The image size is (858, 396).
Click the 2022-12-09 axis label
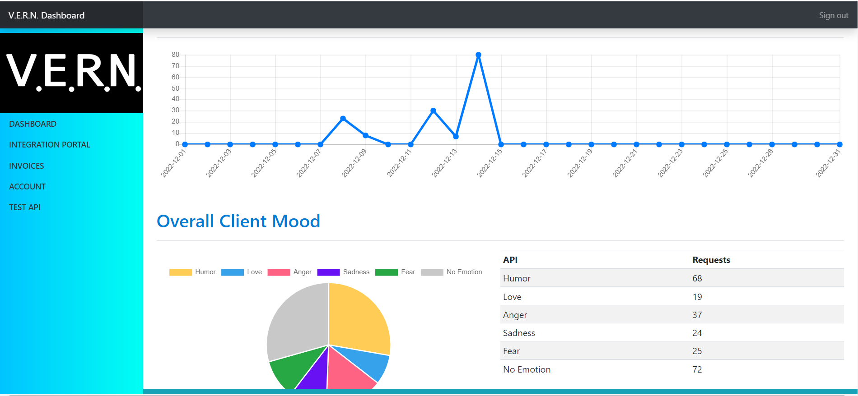click(x=354, y=163)
